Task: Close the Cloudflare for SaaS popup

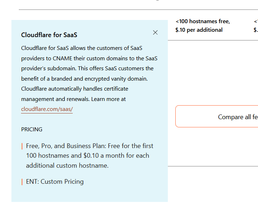Action: pyautogui.click(x=155, y=32)
